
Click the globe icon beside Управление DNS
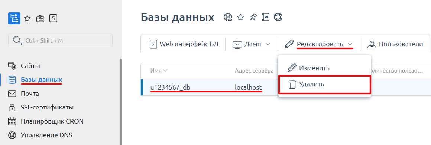(12, 135)
